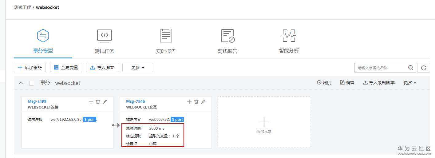The height and width of the screenshot is (158, 435).
Task: Open the Msg-754b message title
Action: pyautogui.click(x=136, y=101)
